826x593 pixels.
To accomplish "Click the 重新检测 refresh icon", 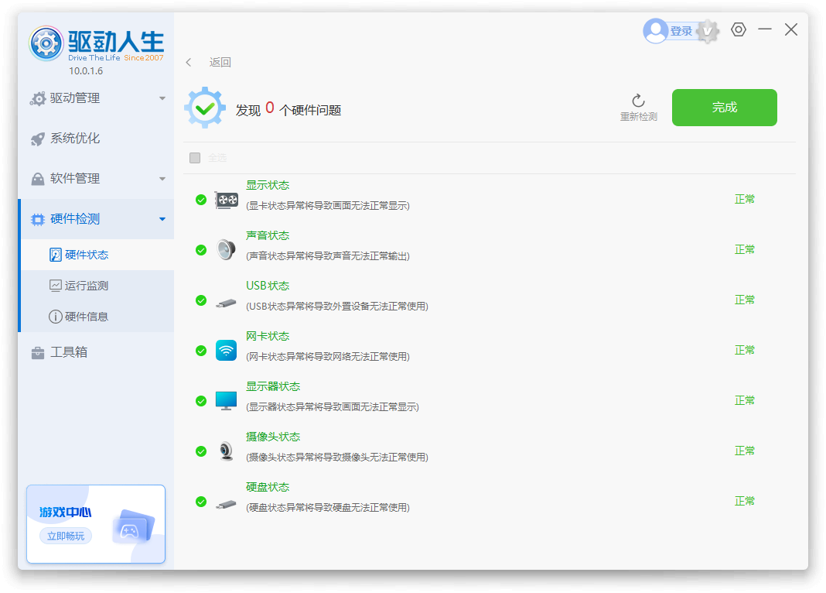I will point(638,101).
